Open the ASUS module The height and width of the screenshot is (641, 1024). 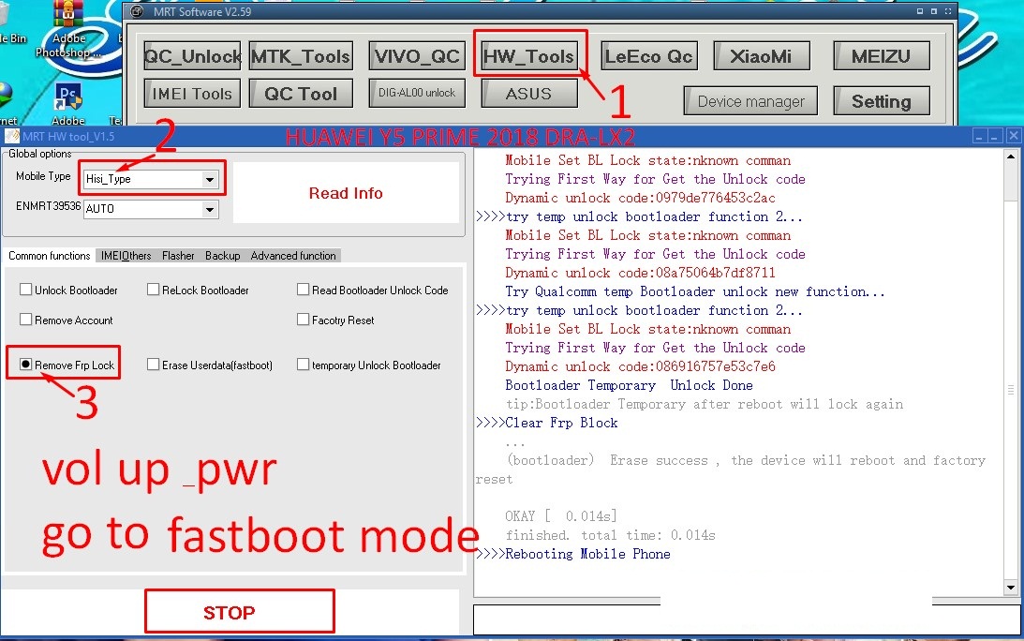[x=529, y=94]
